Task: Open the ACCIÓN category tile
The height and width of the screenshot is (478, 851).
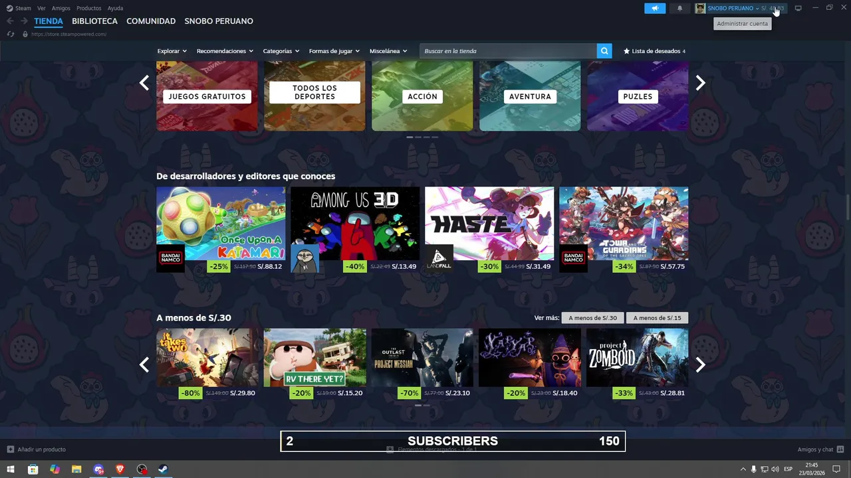Action: coord(422,96)
